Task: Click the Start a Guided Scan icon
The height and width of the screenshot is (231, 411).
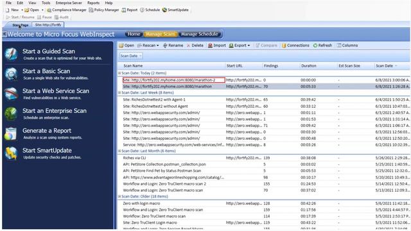Action: coord(11,54)
